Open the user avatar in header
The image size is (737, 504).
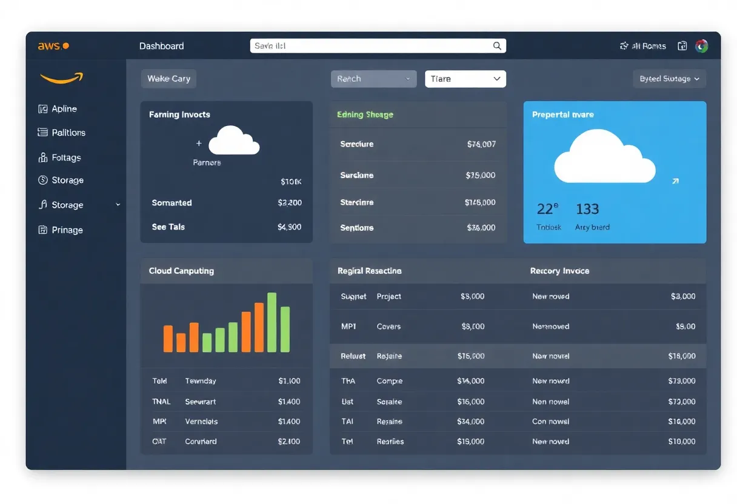point(701,46)
